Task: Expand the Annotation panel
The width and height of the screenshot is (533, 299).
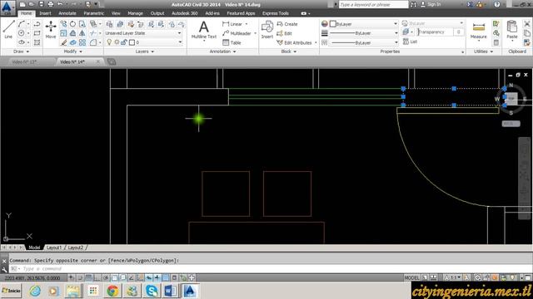Action: point(222,51)
